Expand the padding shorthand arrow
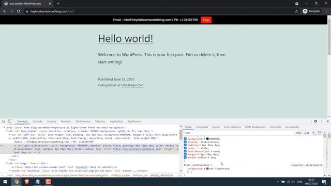 pos(200,145)
